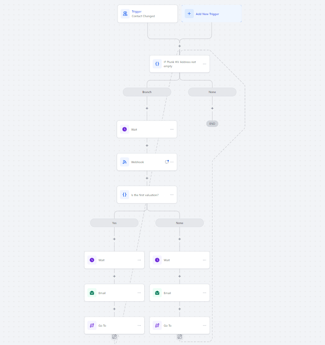The height and width of the screenshot is (345, 325).
Task: Open the options menu for 'Is the first valuation?'
Action: tap(172, 194)
